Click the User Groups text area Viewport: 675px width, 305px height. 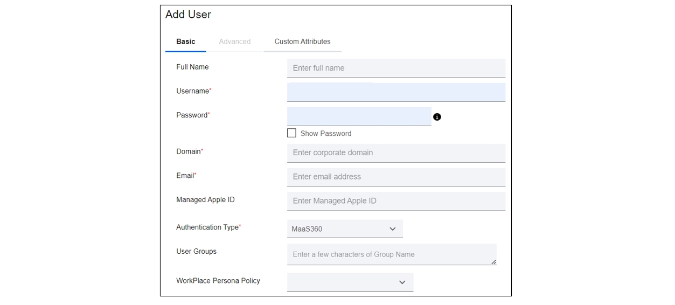tap(392, 254)
